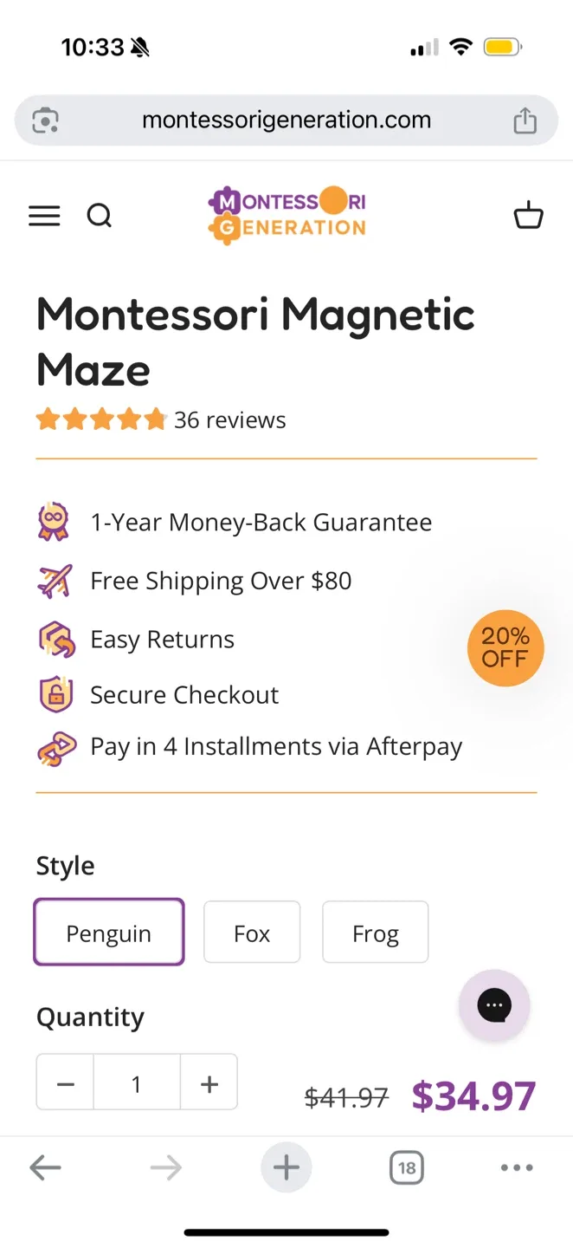
Task: Increase quantity with the plus button
Action: pos(209,1083)
